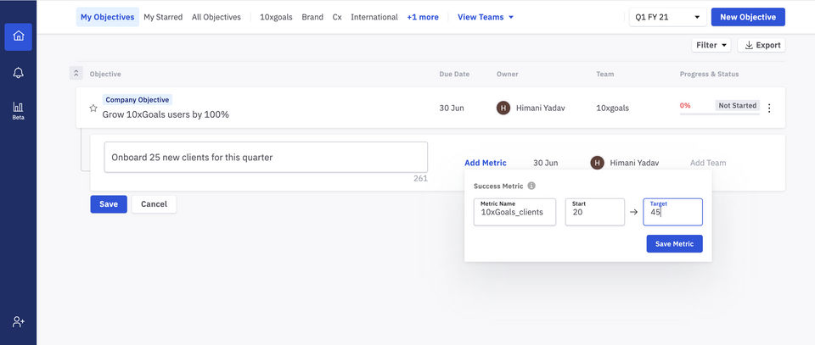
Task: Click the invite user icon
Action: click(x=18, y=322)
